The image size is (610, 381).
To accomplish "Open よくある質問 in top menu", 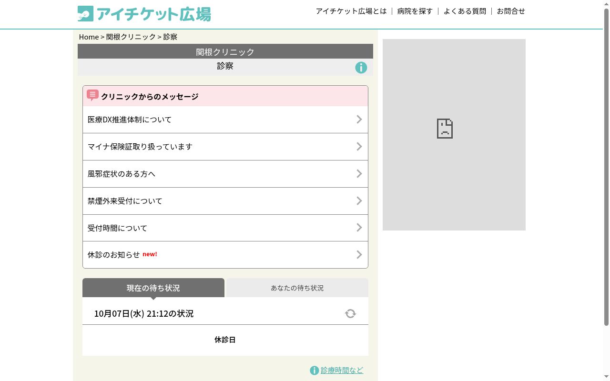I will [465, 11].
